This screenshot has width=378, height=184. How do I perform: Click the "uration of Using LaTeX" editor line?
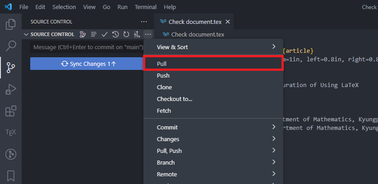click(x=320, y=85)
